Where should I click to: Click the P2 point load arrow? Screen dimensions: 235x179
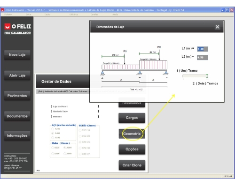coord(159,54)
